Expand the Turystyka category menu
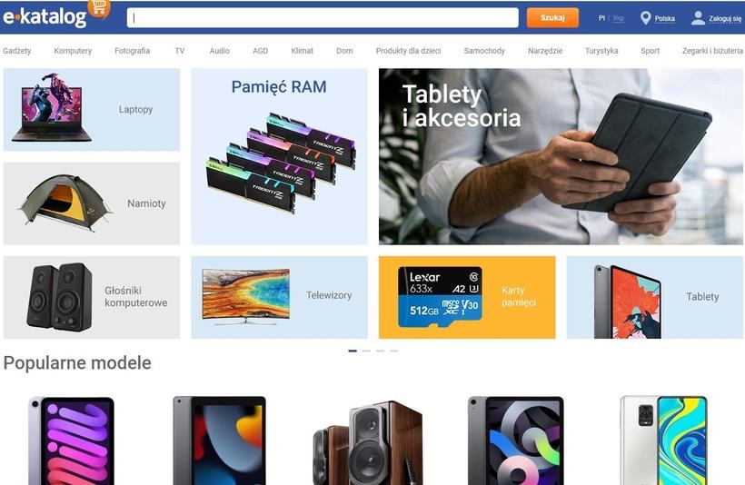 click(x=601, y=51)
